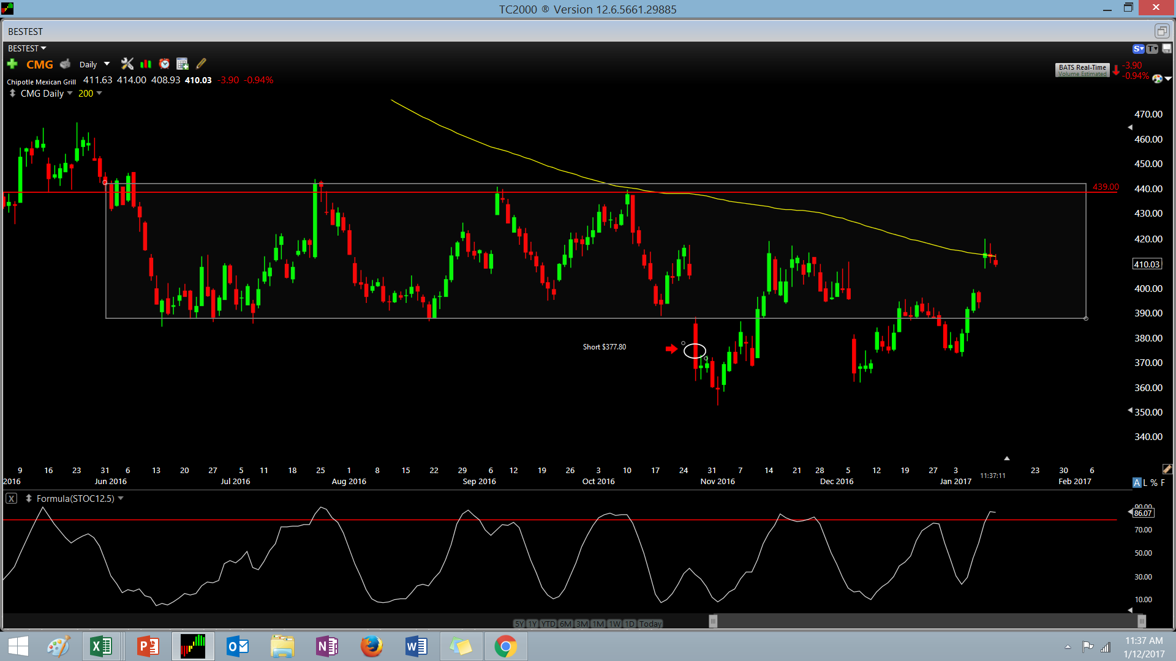Viewport: 1176px width, 661px height.
Task: Select the 1M zoom range
Action: coord(598,624)
